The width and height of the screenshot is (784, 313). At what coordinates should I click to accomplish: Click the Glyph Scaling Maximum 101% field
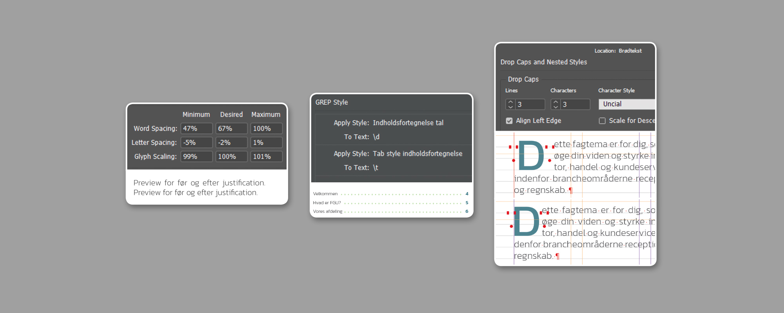(266, 156)
